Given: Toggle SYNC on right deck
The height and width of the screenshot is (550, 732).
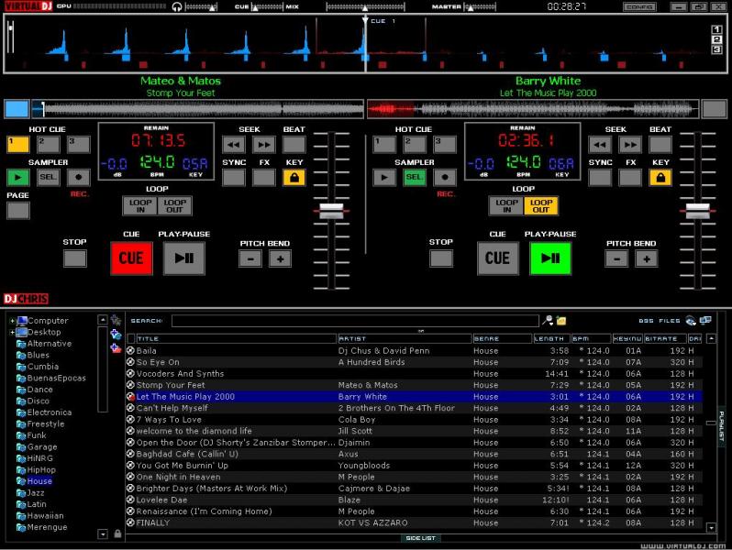Looking at the screenshot, I should point(600,178).
